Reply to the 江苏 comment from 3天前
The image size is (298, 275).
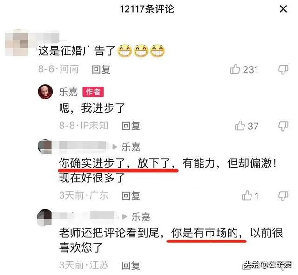point(131,266)
